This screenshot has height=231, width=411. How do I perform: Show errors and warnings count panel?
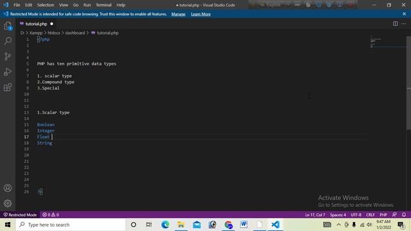51,215
